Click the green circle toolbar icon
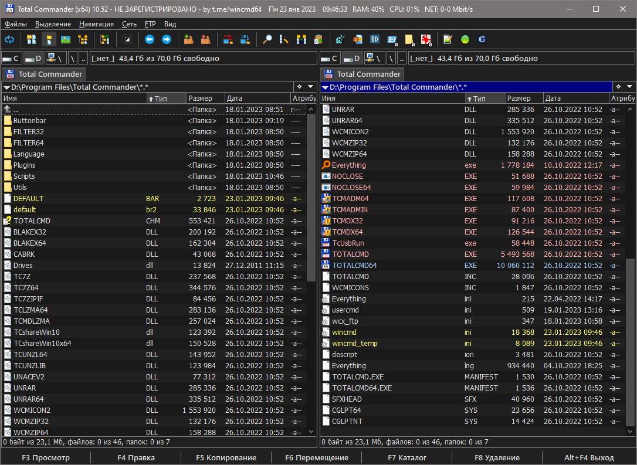 click(465, 39)
